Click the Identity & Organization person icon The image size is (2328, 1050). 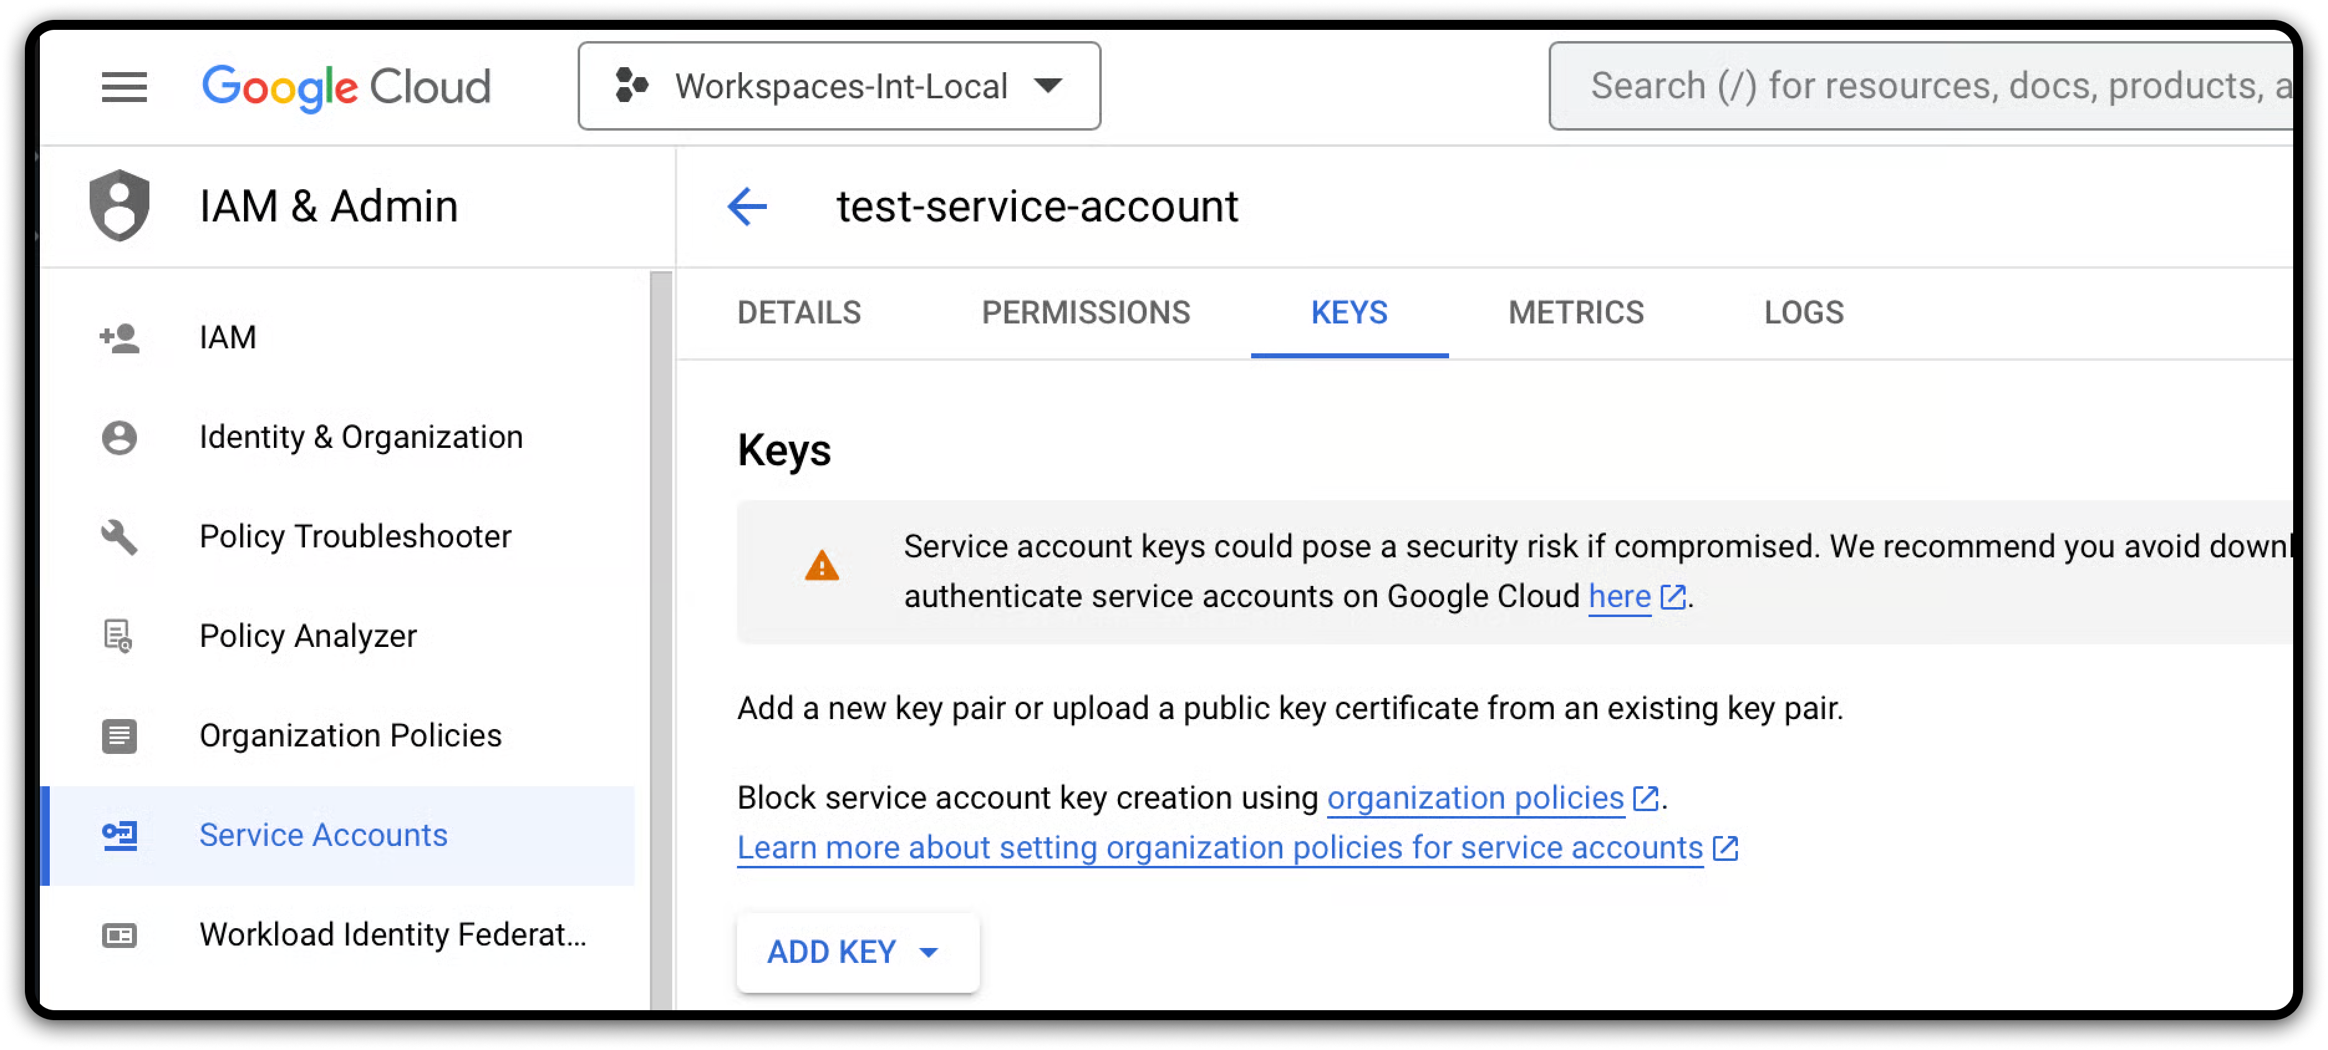point(120,437)
